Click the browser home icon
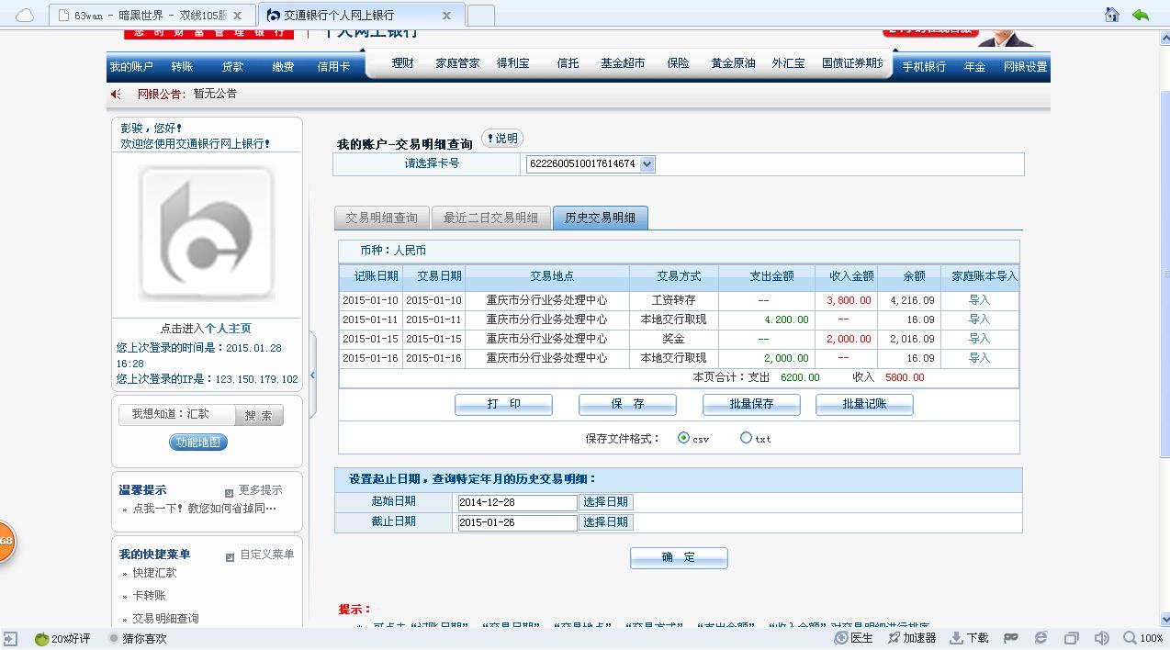 1111,15
